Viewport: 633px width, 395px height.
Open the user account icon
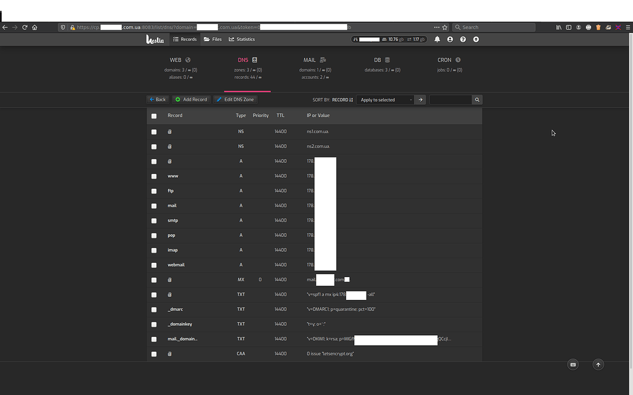[450, 39]
